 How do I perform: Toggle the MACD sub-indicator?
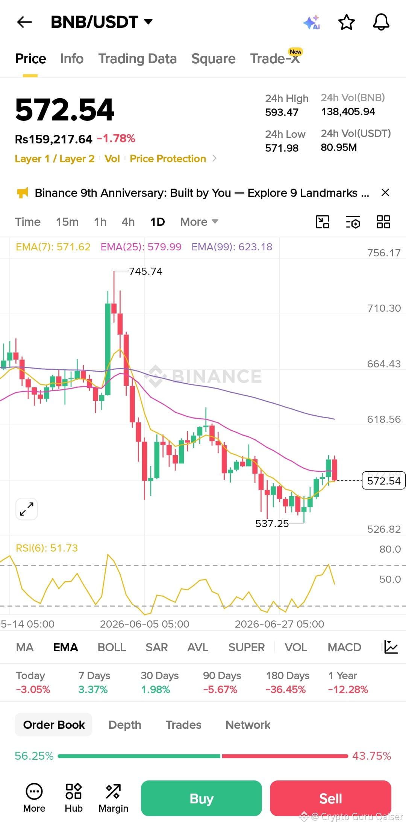point(344,647)
